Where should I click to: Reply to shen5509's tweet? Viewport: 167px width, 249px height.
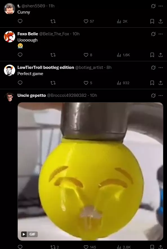click(x=20, y=21)
